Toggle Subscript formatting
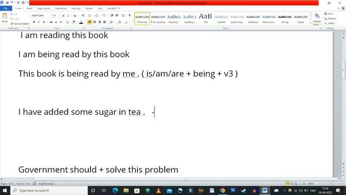Screen dimensions: 346x195 click(56, 22)
